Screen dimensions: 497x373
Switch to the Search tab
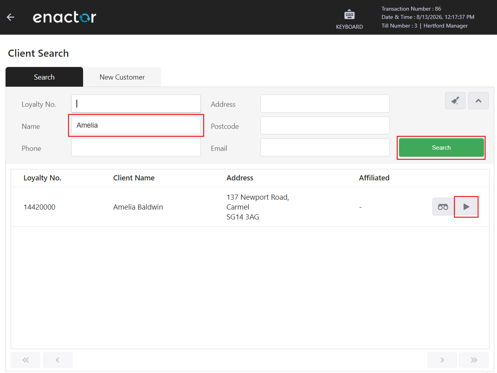point(44,77)
